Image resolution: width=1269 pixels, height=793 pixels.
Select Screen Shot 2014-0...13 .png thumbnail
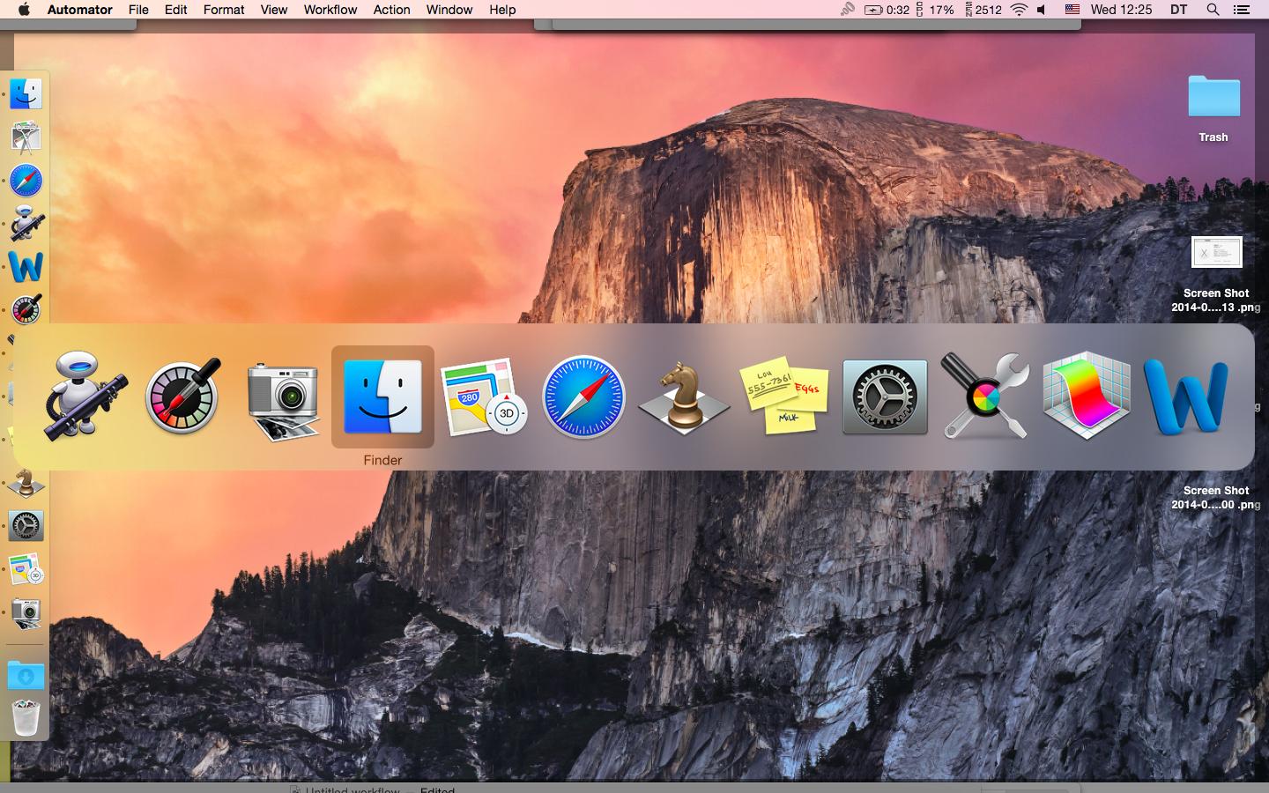point(1216,252)
